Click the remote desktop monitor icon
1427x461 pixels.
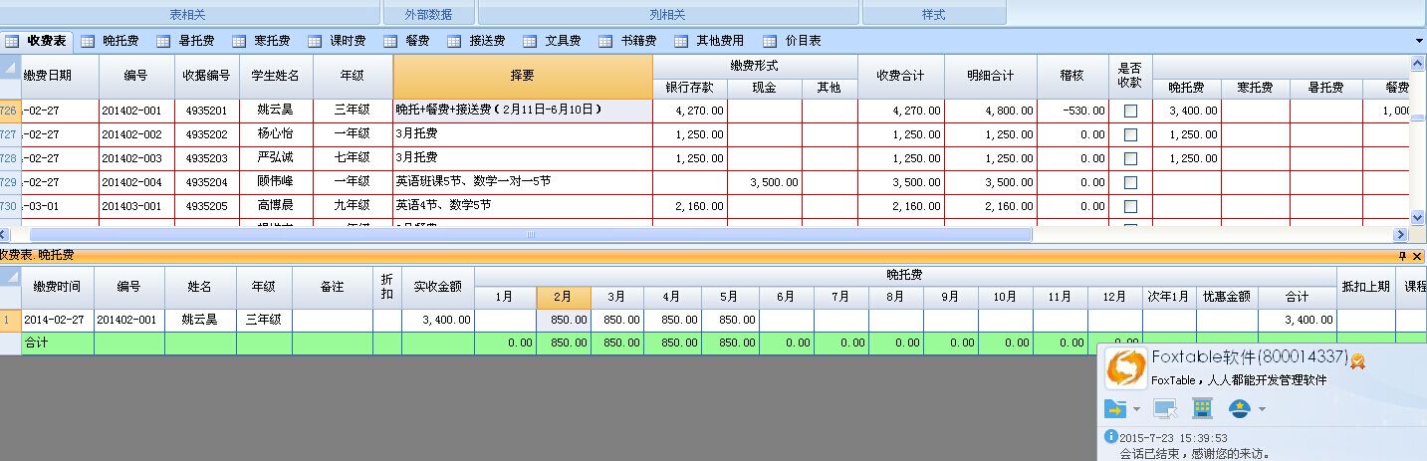point(1164,408)
